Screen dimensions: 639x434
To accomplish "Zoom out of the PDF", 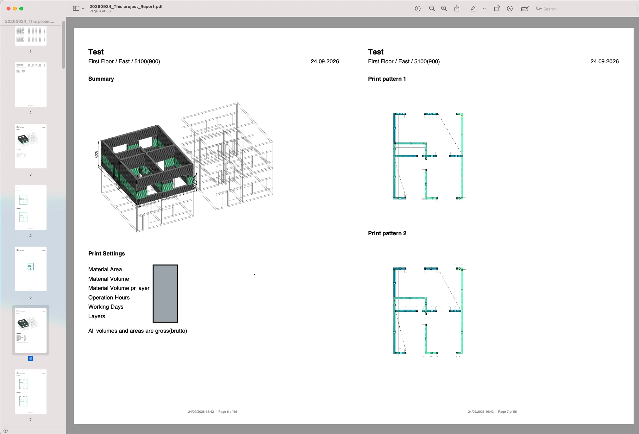I will (x=432, y=9).
